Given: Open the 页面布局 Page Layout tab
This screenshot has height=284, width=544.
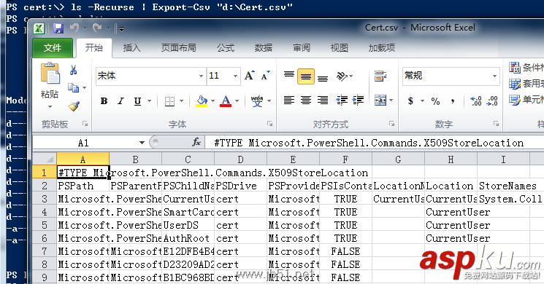Looking at the screenshot, I should 179,48.
